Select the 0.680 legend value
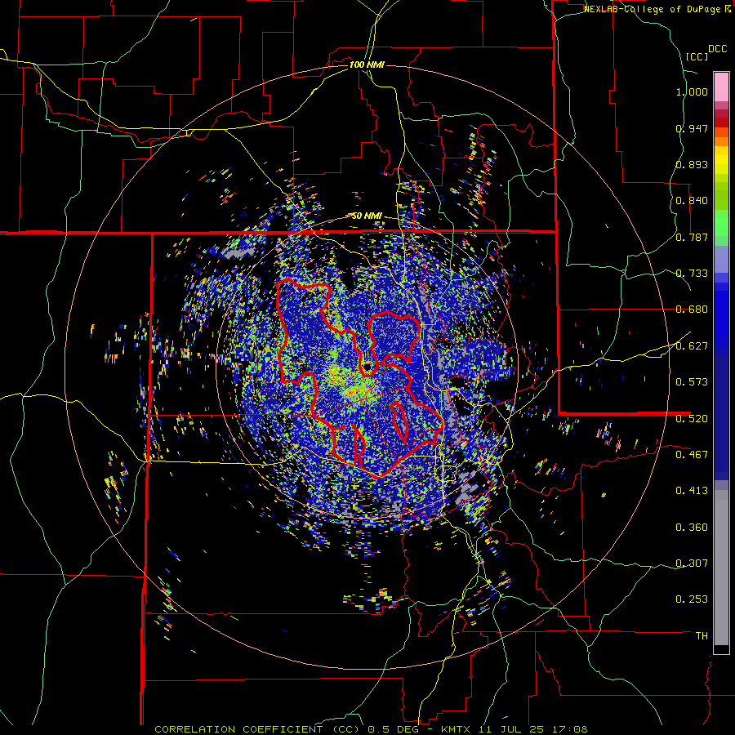Viewport: 735px width, 735px height. [x=692, y=310]
